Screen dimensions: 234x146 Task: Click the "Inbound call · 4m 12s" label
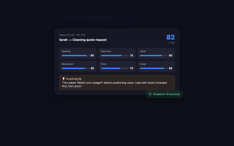coord(72,35)
